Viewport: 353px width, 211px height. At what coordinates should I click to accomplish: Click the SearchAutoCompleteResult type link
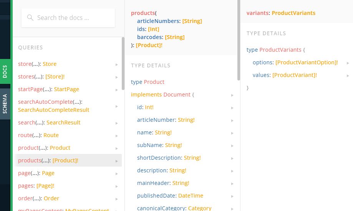coord(53,110)
